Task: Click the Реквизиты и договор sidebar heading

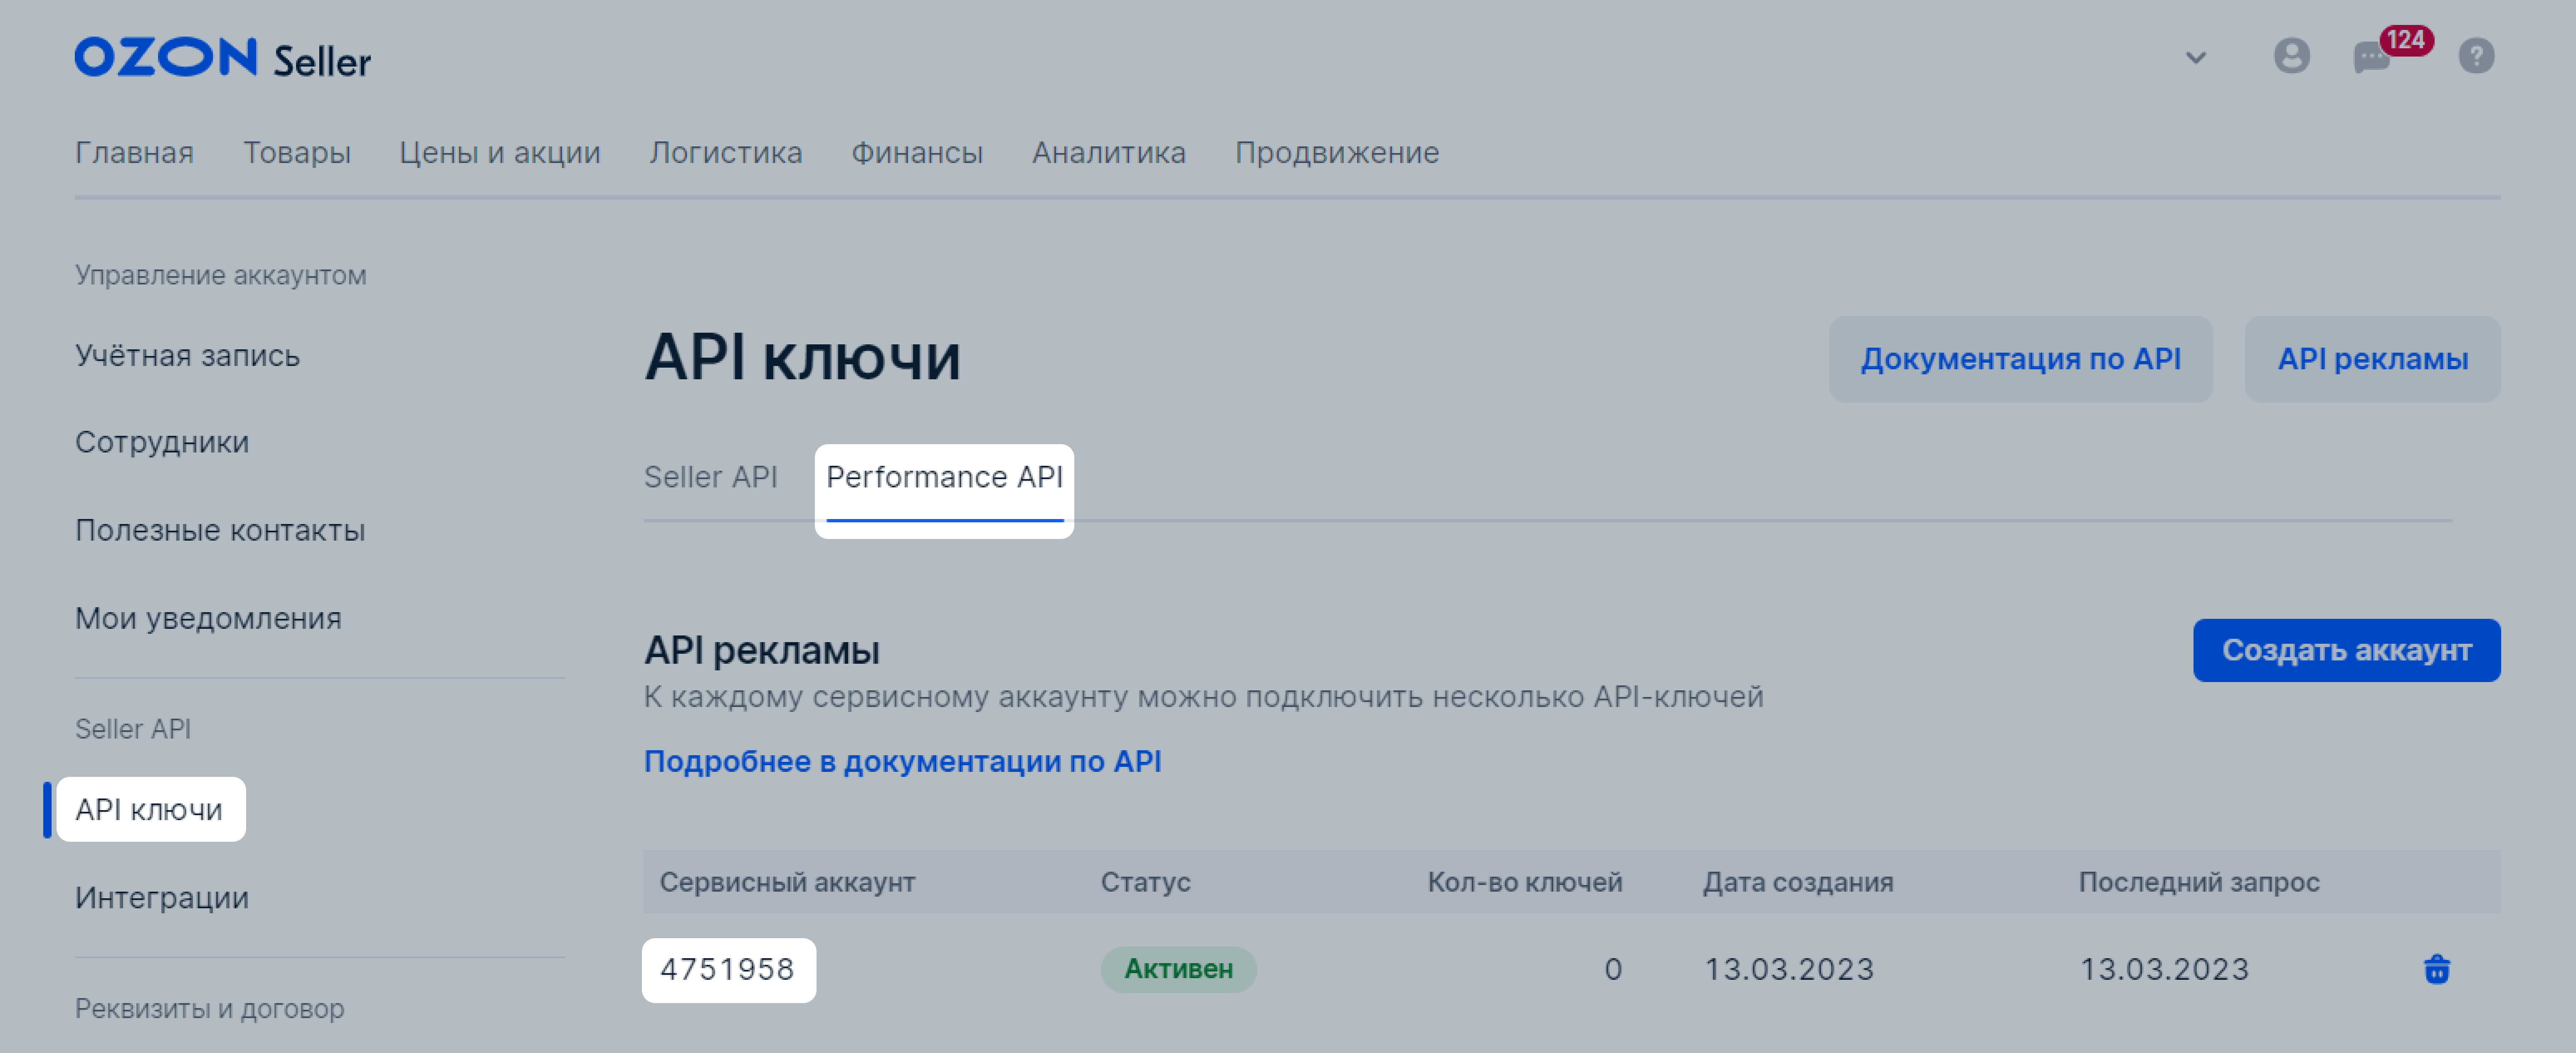Action: coord(210,1008)
